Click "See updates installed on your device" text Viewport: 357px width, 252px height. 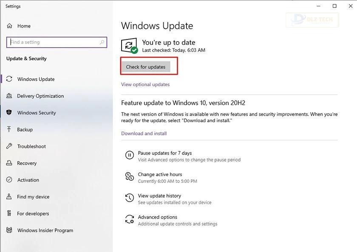(175, 202)
